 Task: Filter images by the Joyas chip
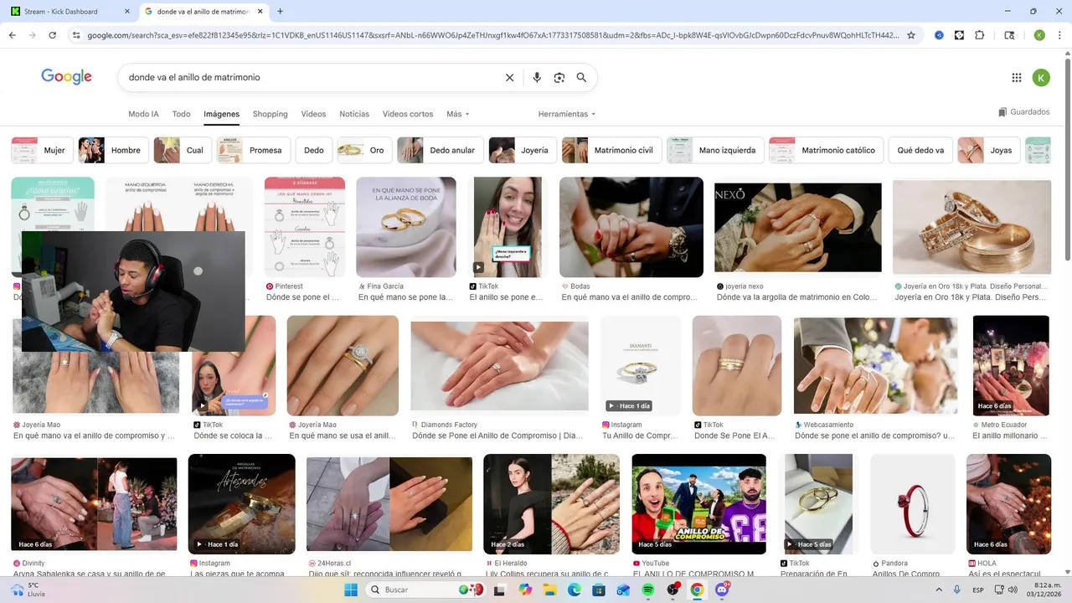(988, 150)
